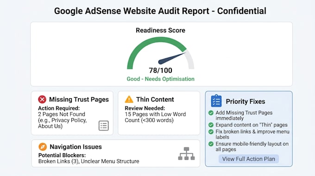This screenshot has height=176, width=315.
Task: Click the 78/100 score value
Action: (x=161, y=70)
